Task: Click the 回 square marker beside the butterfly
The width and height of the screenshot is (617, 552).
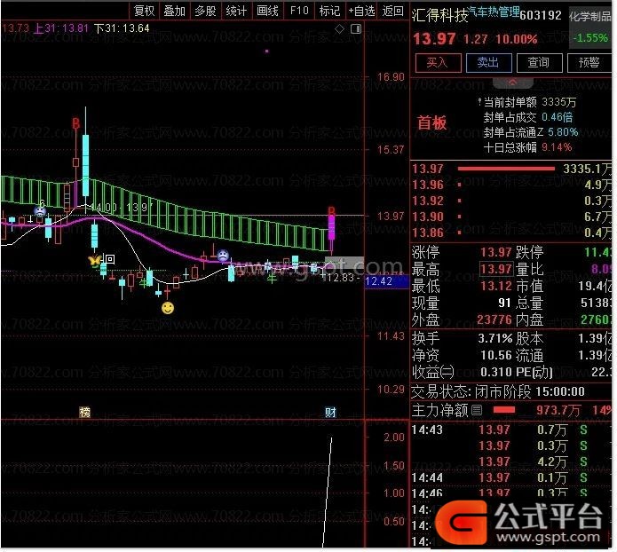Action: point(110,259)
